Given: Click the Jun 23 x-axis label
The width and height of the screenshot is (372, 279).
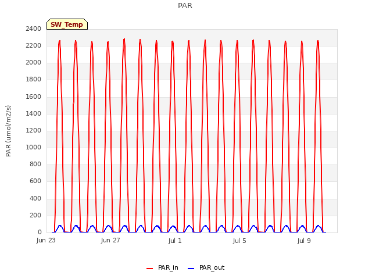Looking at the screenshot, I should 46,240.
